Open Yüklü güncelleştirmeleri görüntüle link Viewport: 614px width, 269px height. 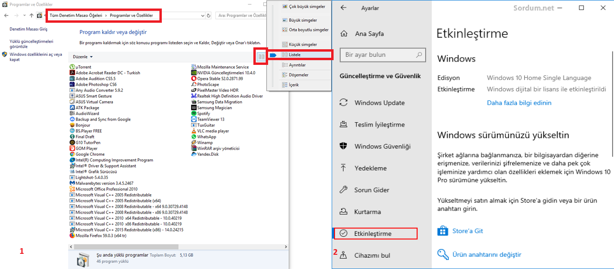point(31,44)
